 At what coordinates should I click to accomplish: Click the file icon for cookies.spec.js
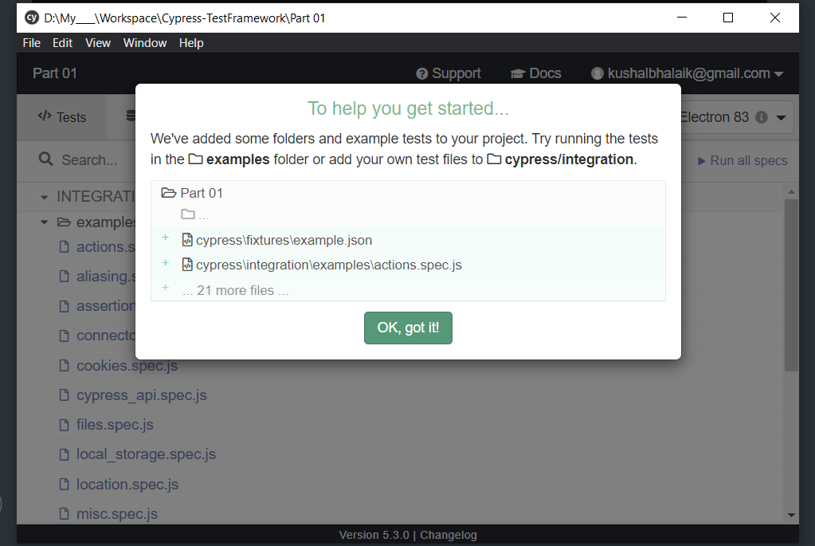[x=64, y=366]
